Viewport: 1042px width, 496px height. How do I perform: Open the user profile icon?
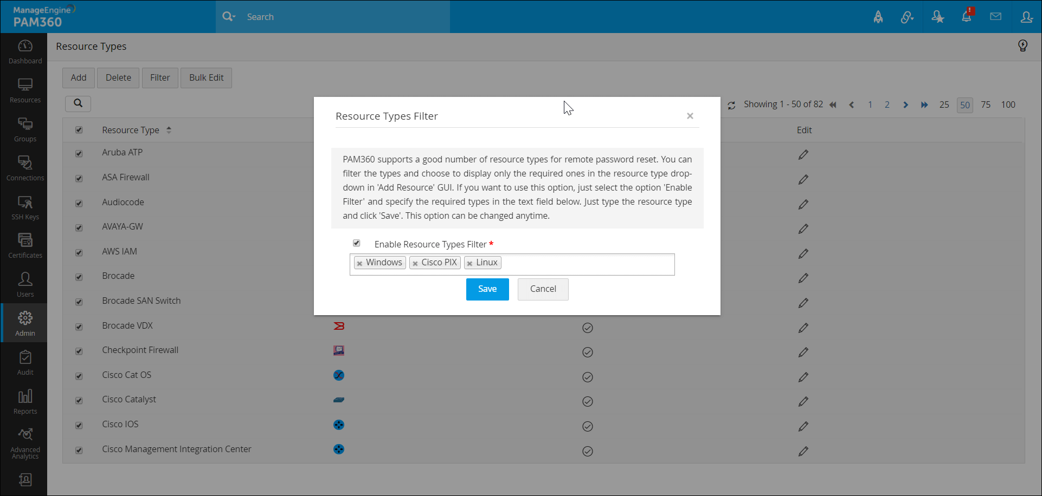point(1026,17)
